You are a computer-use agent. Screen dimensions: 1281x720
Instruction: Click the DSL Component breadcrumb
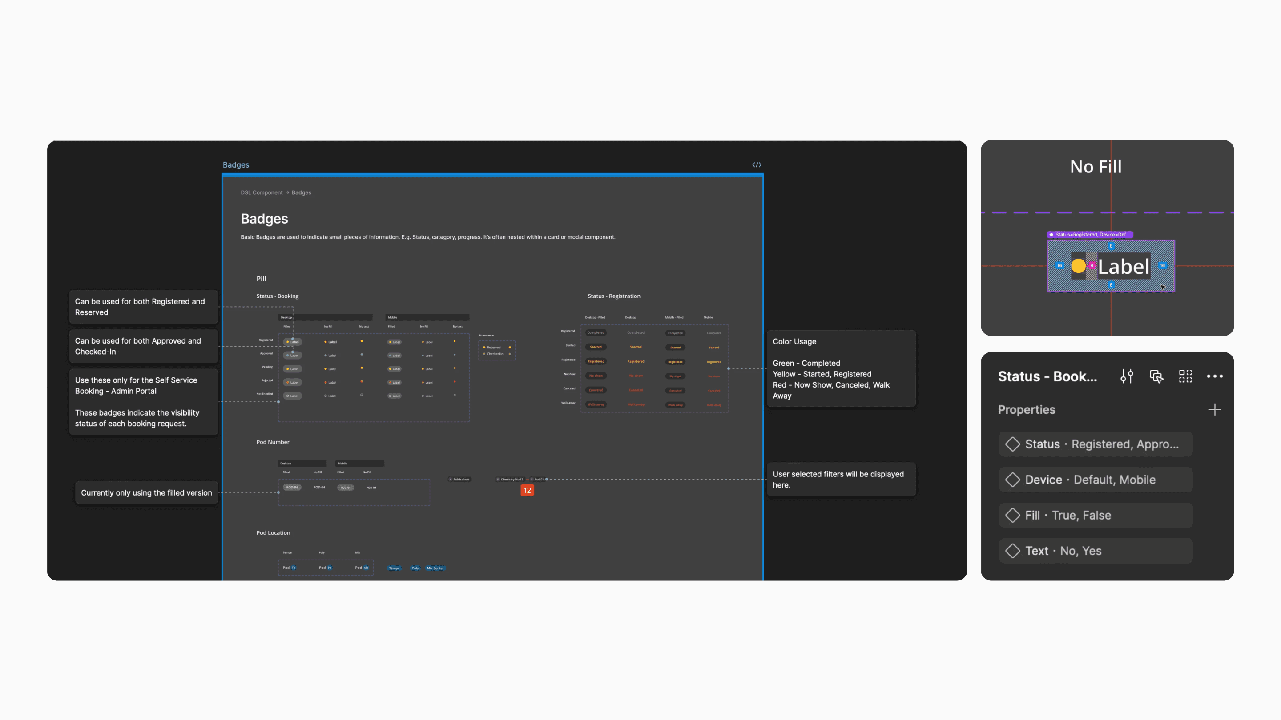click(261, 192)
